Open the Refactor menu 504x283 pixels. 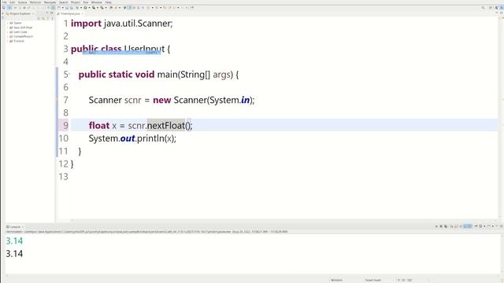coord(35,2)
